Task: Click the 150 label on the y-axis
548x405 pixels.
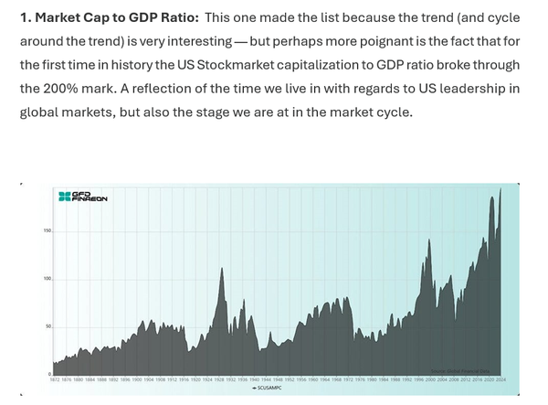Action: [x=47, y=230]
